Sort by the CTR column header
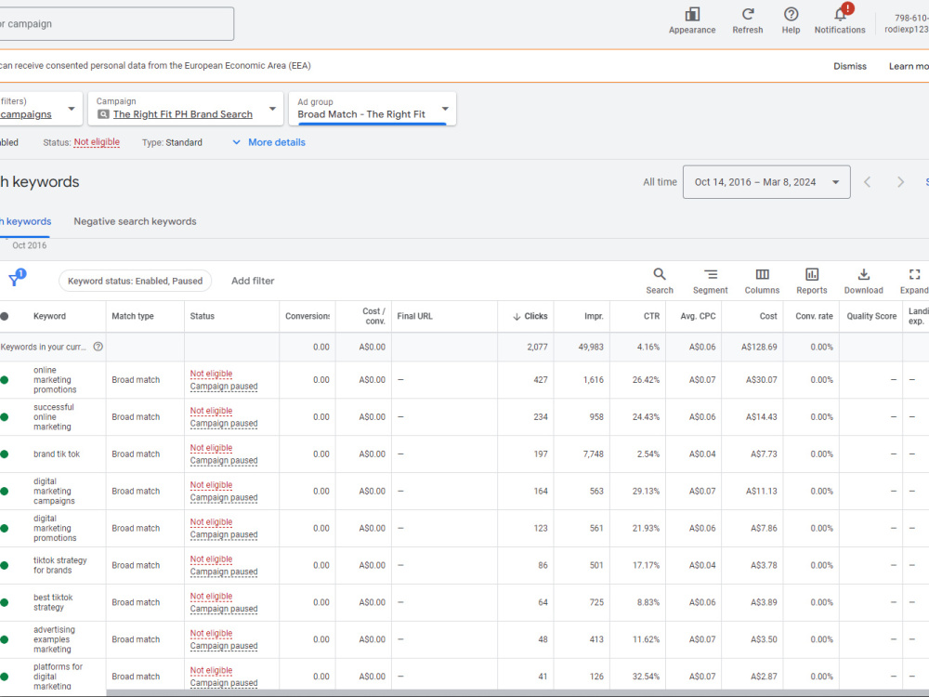Screen dimensions: 929x697 coord(652,317)
